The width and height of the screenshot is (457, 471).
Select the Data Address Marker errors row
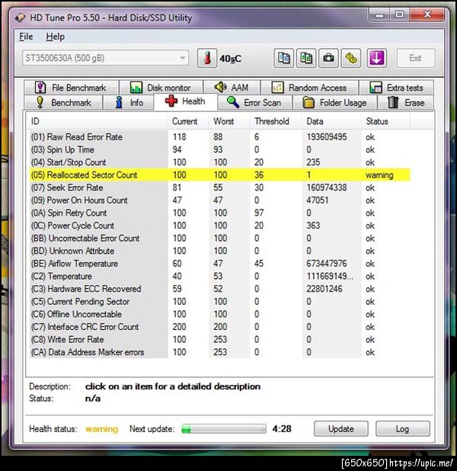pos(220,352)
